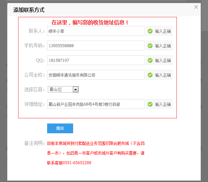Click the 添加联系方式 dialog title
The width and height of the screenshot is (208, 182).
point(29,10)
